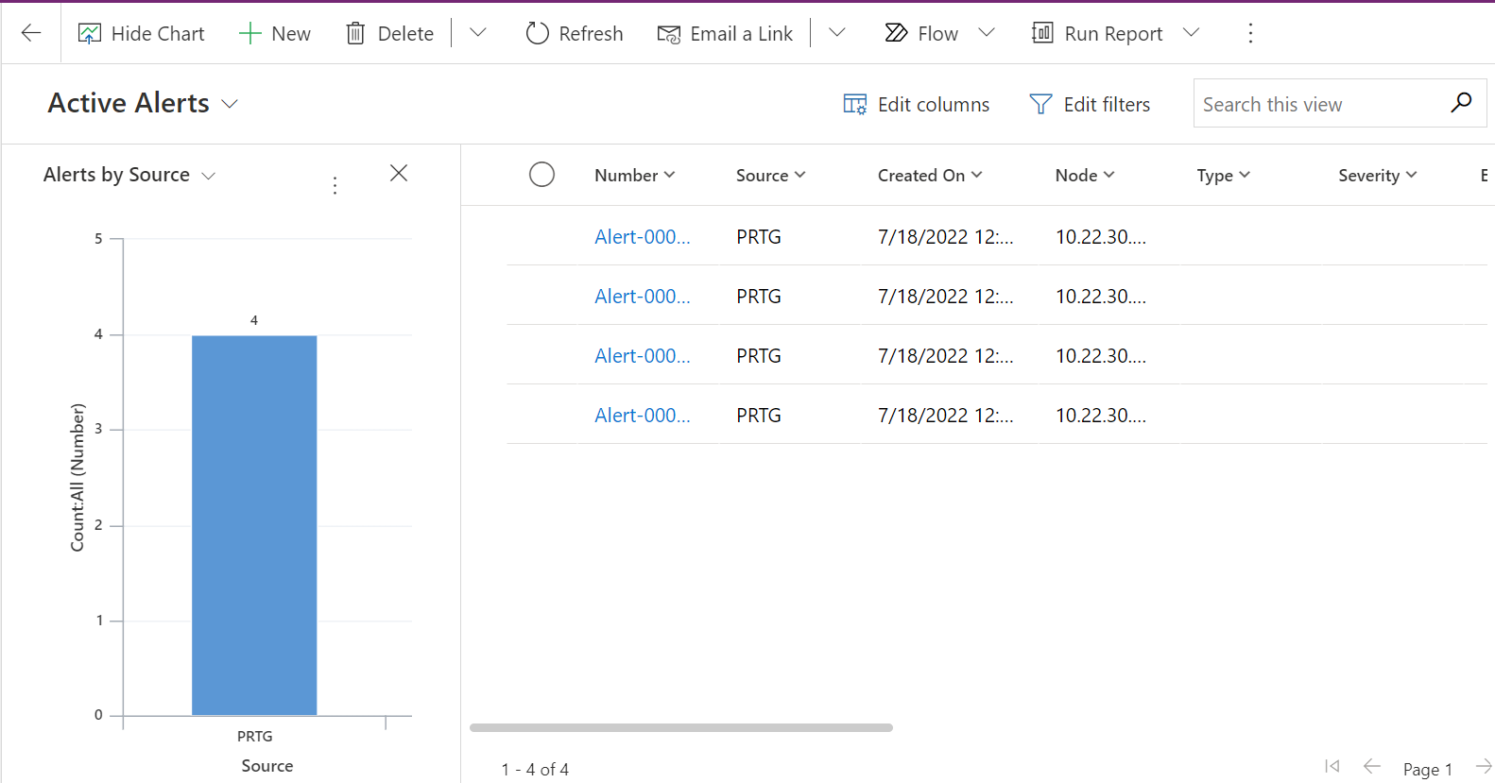Click 10.22.30... node in third row
This screenshot has width=1495, height=783.
click(x=1101, y=356)
